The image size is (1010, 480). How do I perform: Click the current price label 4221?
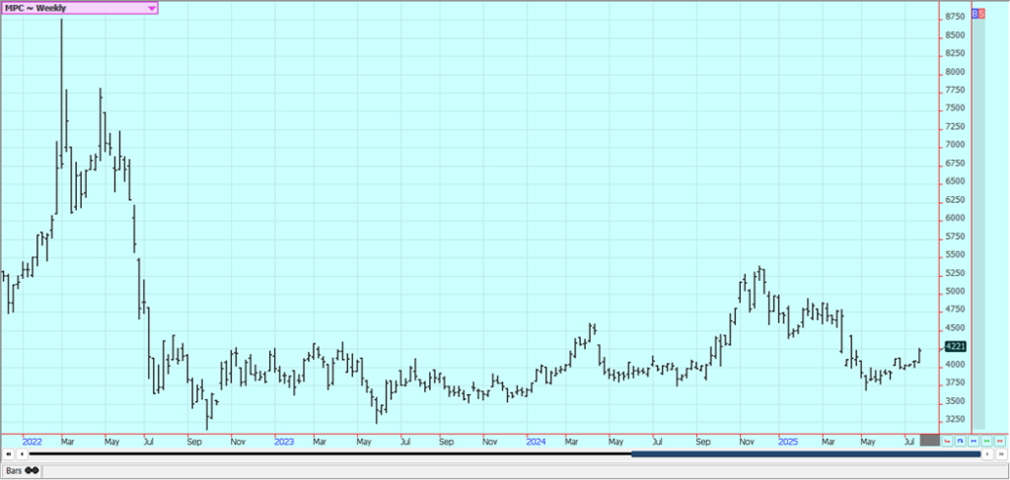pos(955,347)
